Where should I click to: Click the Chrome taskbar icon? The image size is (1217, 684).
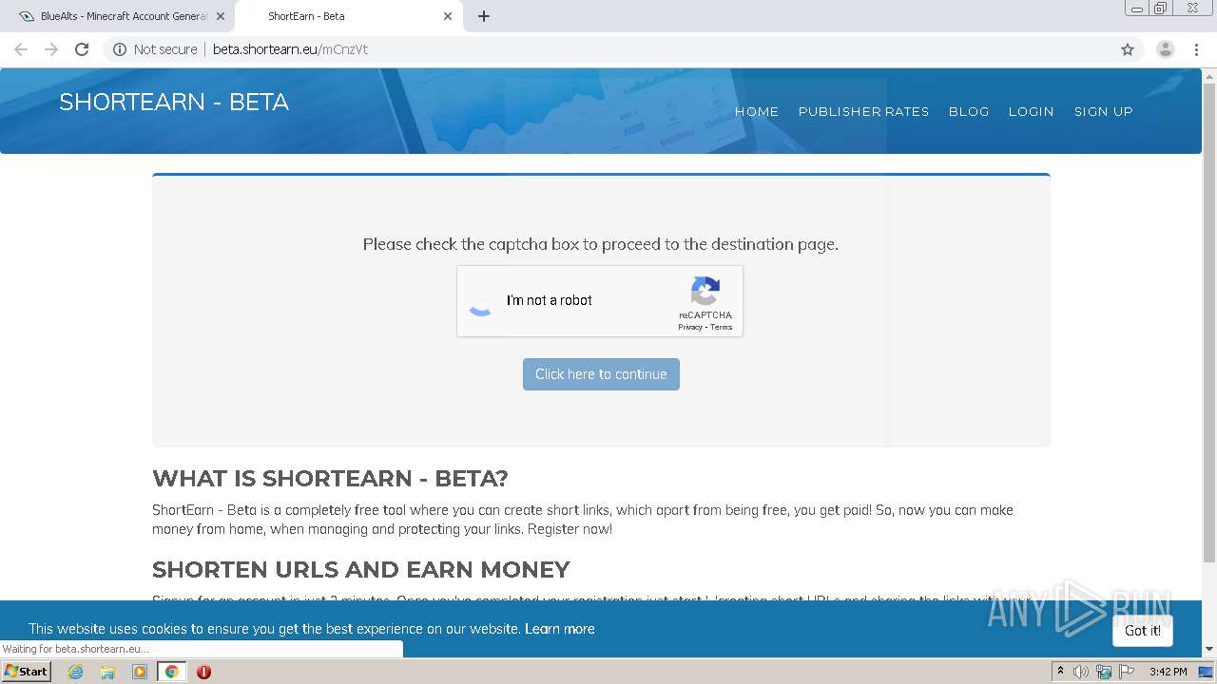coord(172,672)
